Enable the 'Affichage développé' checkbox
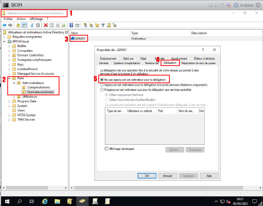 click(107, 149)
